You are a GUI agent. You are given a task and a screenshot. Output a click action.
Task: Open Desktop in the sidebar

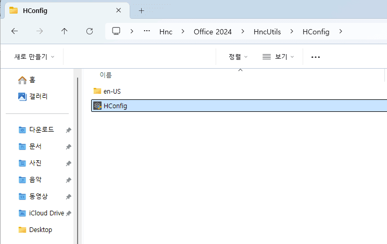35,230
